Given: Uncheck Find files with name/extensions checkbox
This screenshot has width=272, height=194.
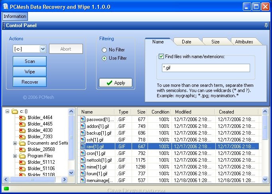Looking at the screenshot, I should click(161, 57).
